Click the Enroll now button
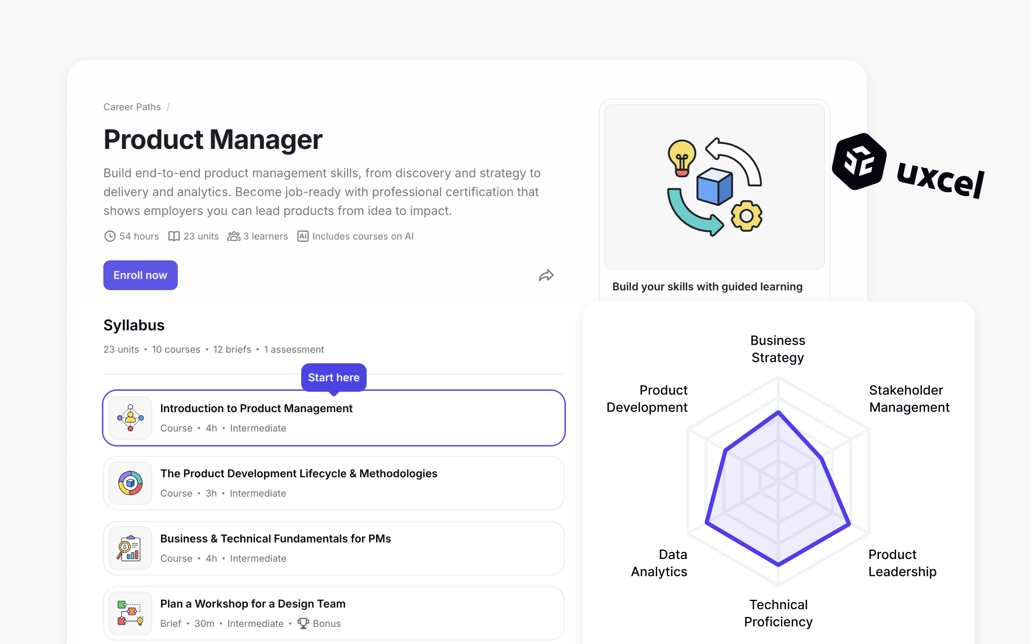 point(140,275)
